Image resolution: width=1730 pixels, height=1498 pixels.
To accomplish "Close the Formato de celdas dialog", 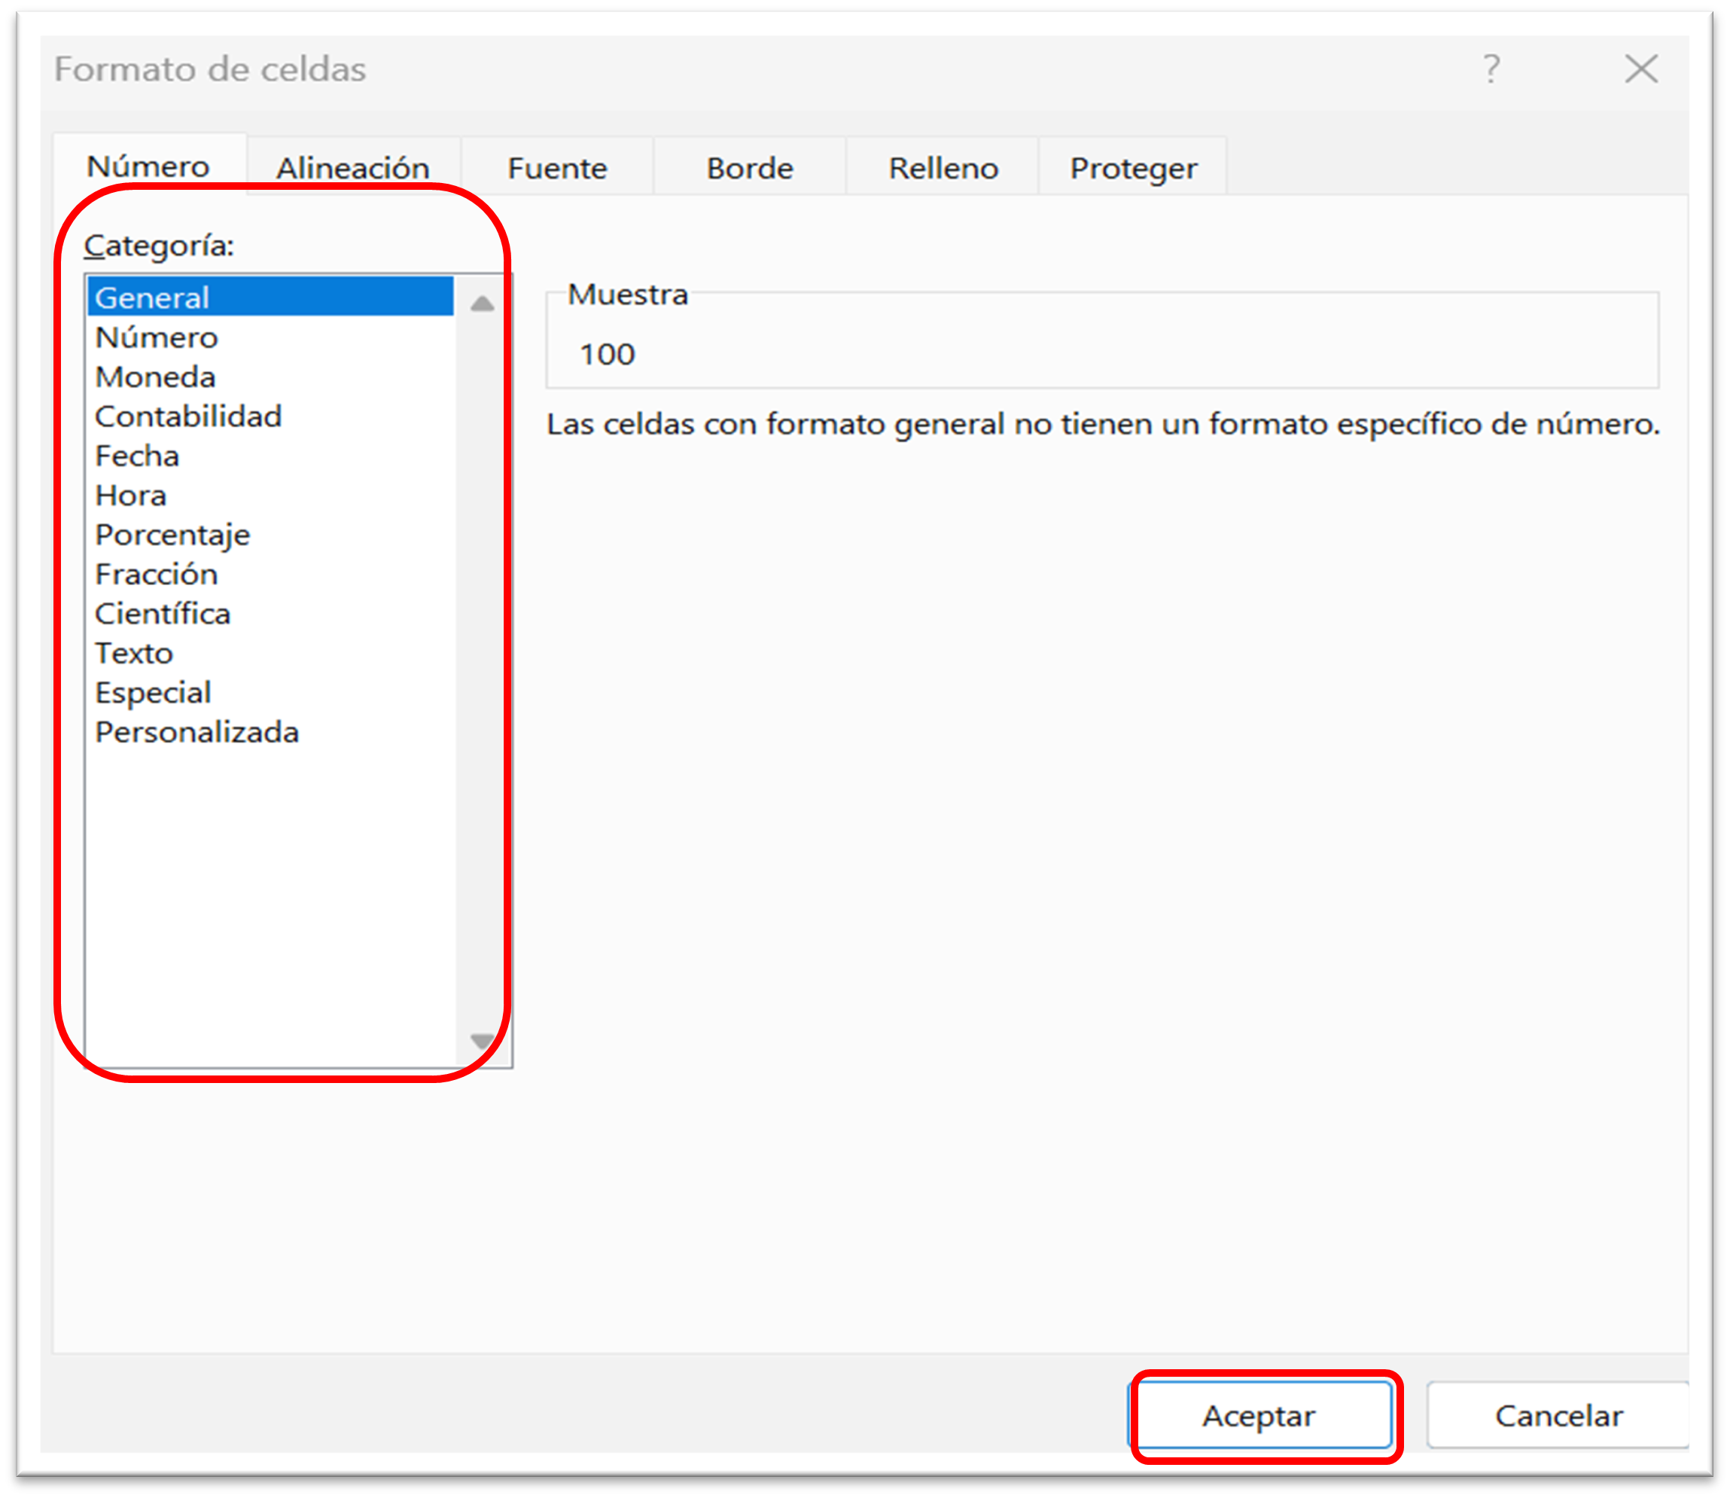I will (1640, 69).
